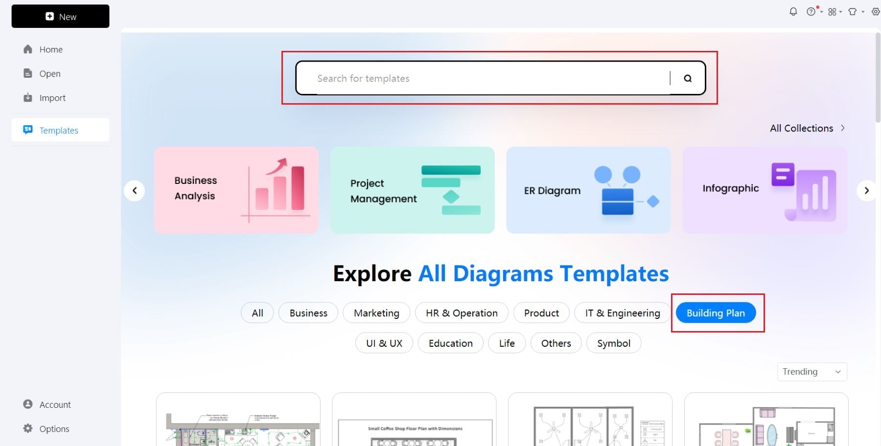
Task: Click the help question mark icon
Action: [811, 12]
